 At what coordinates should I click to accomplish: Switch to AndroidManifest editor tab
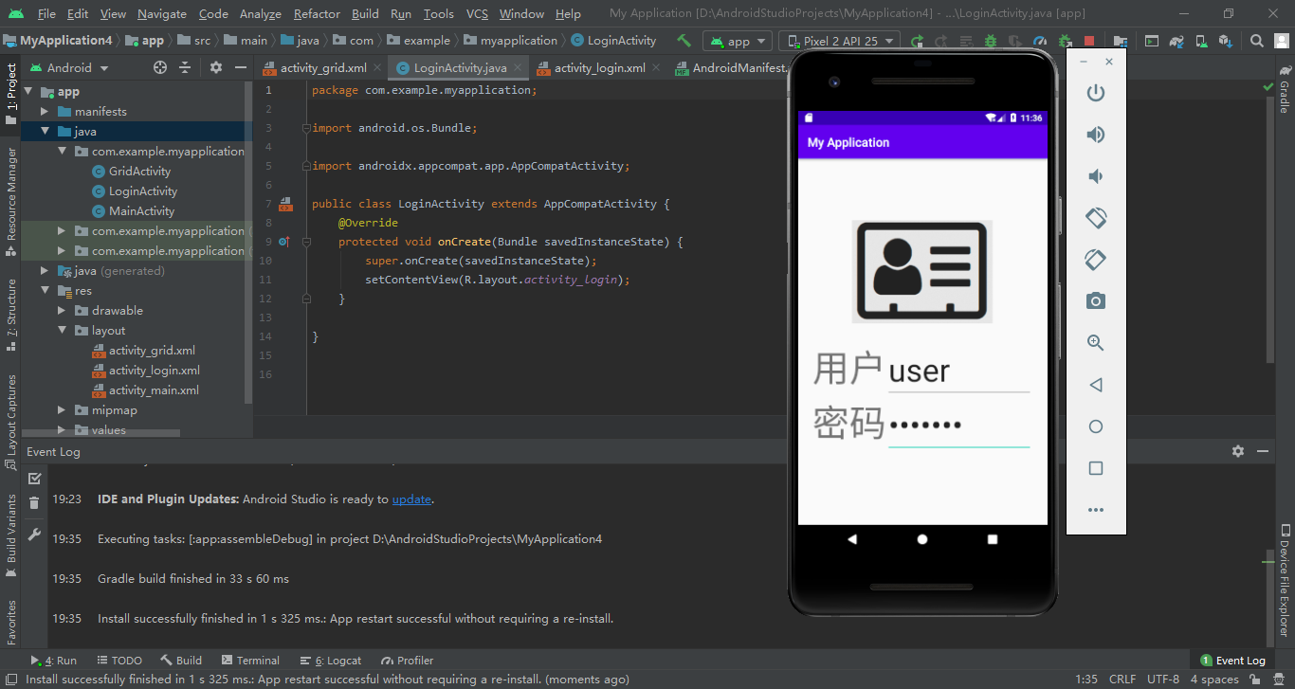[x=730, y=68]
